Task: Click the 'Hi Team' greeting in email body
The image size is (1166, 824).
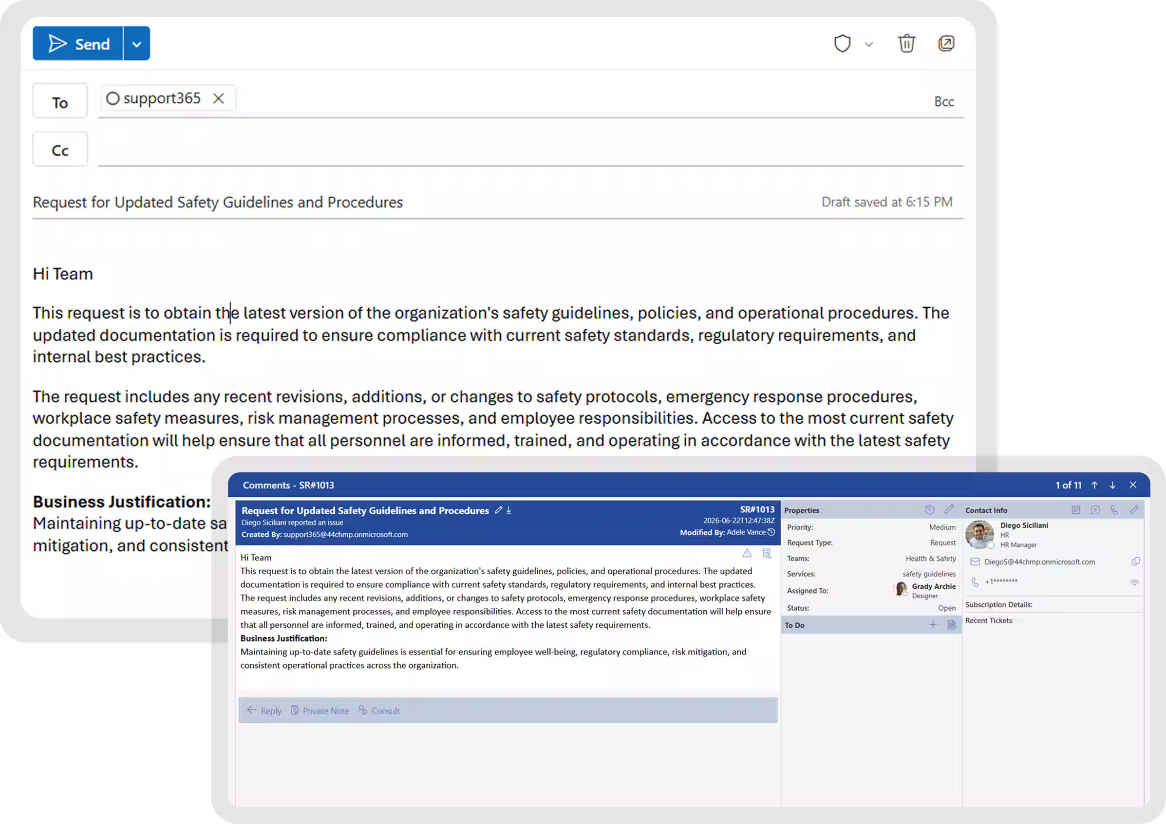Action: click(x=63, y=274)
